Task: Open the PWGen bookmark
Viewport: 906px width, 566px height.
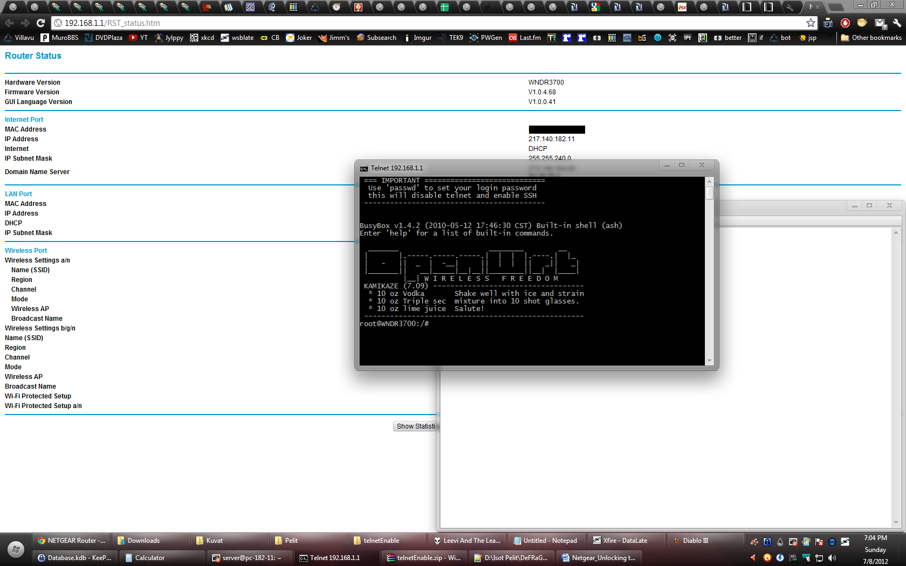Action: click(485, 38)
